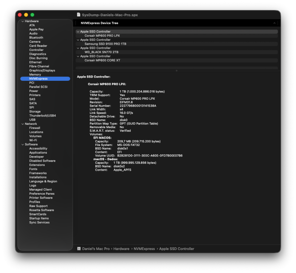Open Language & Region in the sidebar
The width and height of the screenshot is (296, 273).
point(43,181)
